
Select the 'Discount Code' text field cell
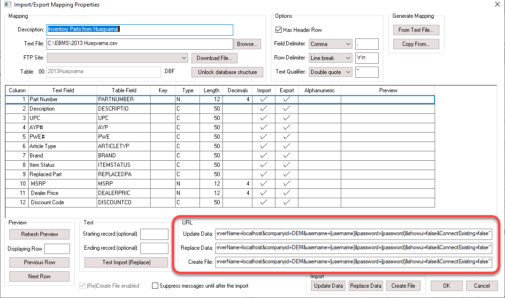pos(62,202)
